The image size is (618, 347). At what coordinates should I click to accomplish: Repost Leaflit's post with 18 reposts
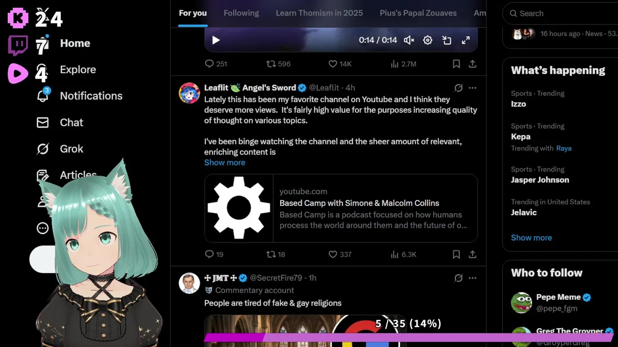tap(276, 254)
